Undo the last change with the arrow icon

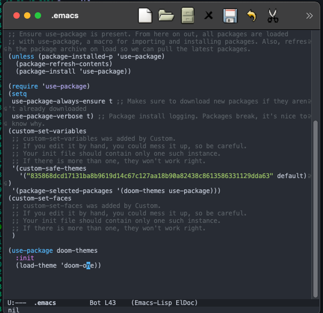coord(251,15)
